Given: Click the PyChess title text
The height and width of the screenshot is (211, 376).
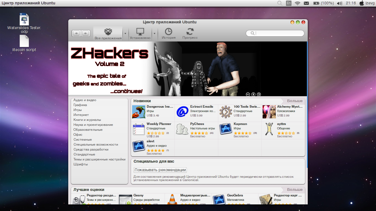Looking at the screenshot, I should (x=197, y=124).
